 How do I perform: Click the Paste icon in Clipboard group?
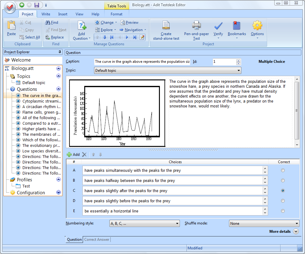(x=11, y=25)
